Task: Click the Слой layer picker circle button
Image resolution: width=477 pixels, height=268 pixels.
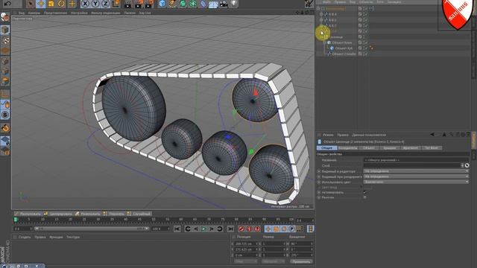Action: click(467, 165)
